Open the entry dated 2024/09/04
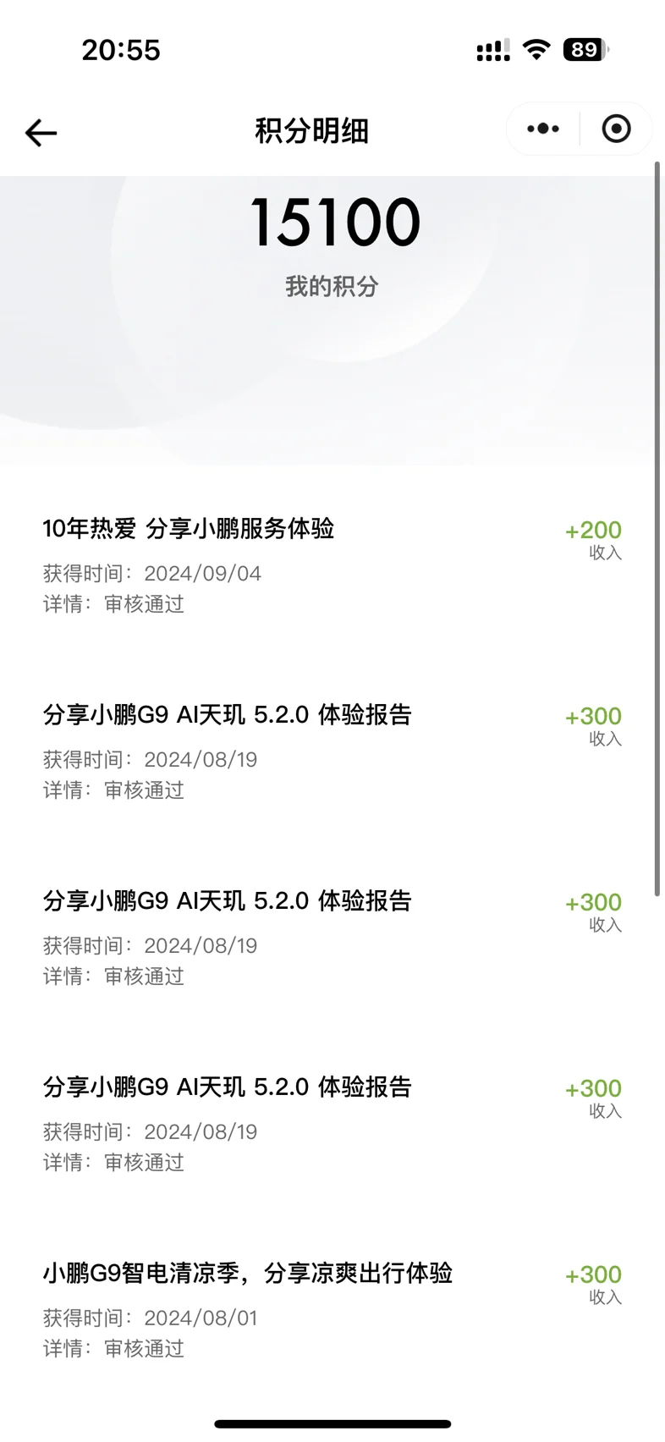Screen dimensions: 665x1442 (x=332, y=565)
